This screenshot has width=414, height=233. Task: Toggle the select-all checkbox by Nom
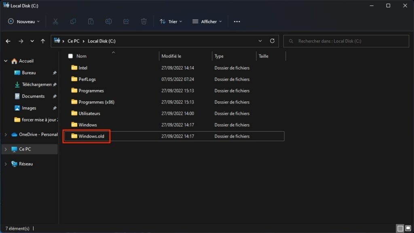click(x=70, y=56)
